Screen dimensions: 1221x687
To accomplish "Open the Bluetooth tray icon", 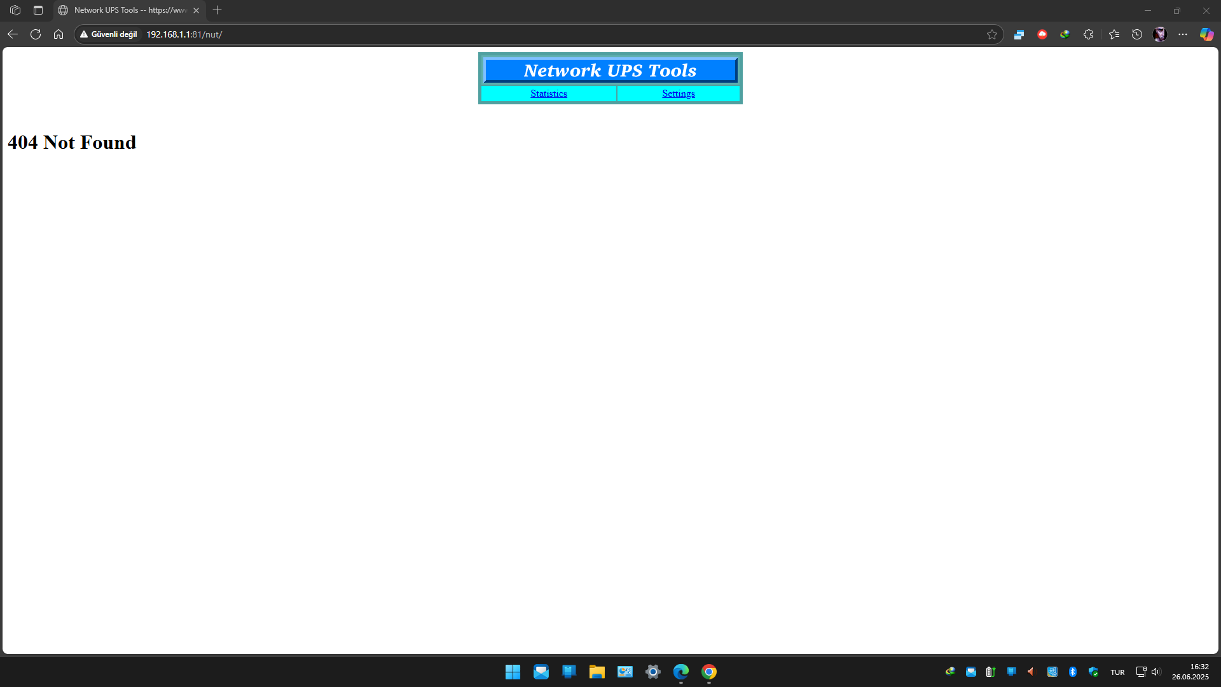I will click(1073, 672).
